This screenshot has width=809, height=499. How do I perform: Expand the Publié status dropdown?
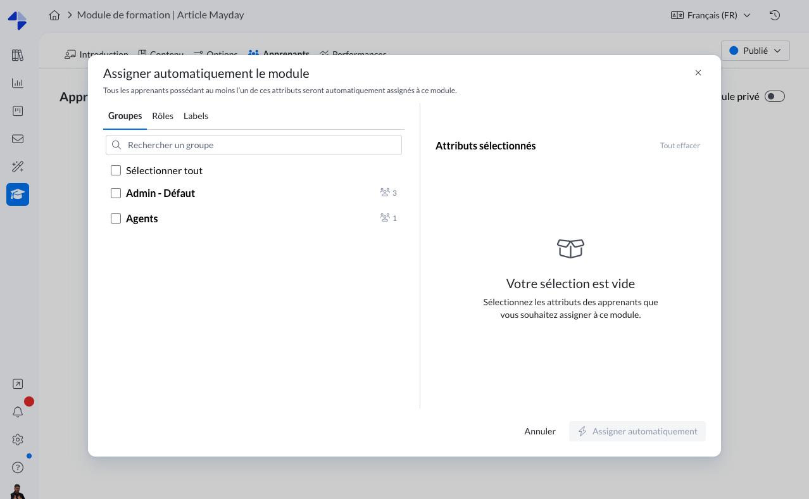[x=755, y=51]
